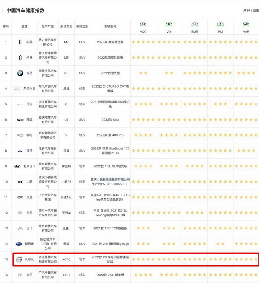Click the VOI column header icon
This screenshot has width=259, height=283.
(169, 25)
